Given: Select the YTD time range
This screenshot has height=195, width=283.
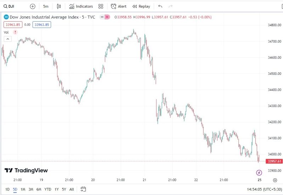Looking at the screenshot, I should coord(48,189).
